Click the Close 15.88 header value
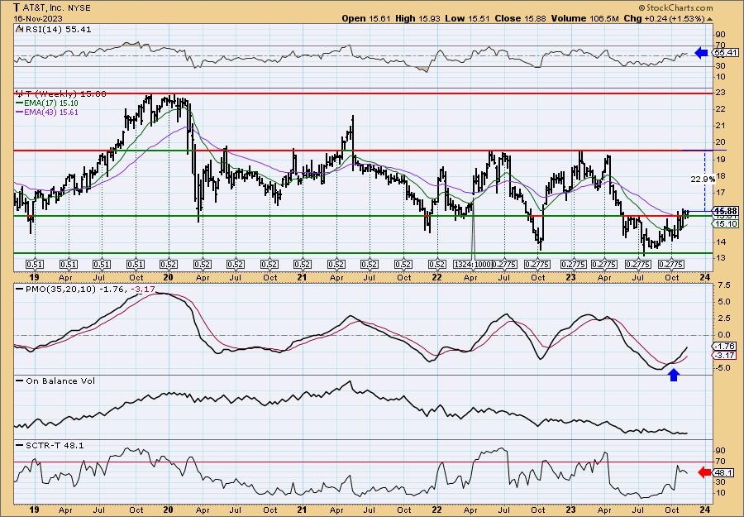The image size is (744, 517). click(520, 18)
